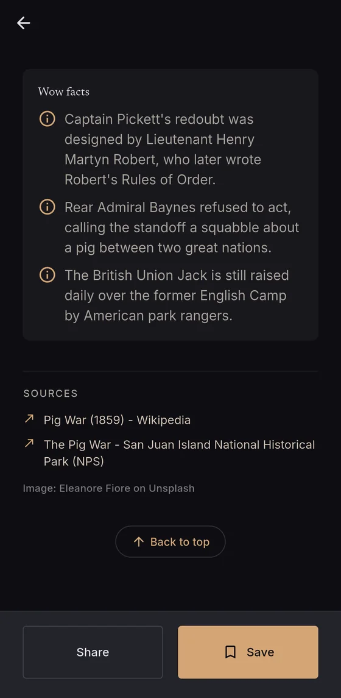This screenshot has height=698, width=341.
Task: Select the squabble about a pig fact text
Action: point(182,227)
